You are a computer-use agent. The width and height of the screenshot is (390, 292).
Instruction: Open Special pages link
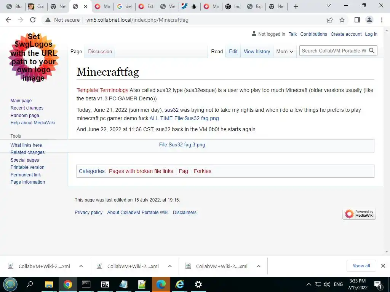pos(25,160)
